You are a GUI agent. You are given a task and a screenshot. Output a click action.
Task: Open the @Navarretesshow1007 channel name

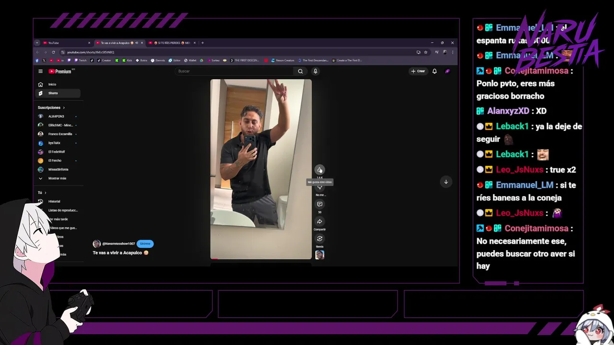[118, 244]
